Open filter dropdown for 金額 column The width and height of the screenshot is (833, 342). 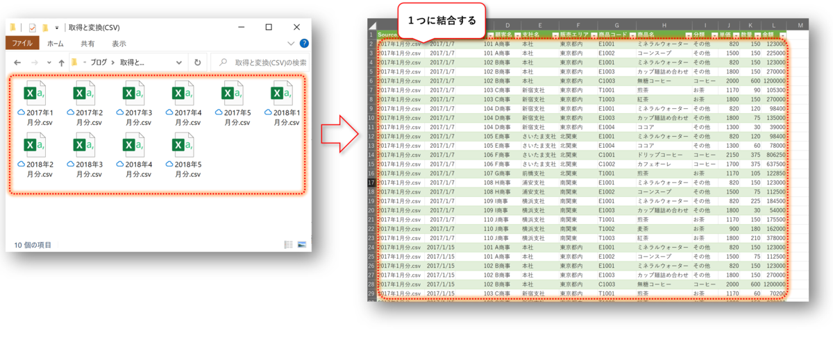[783, 34]
